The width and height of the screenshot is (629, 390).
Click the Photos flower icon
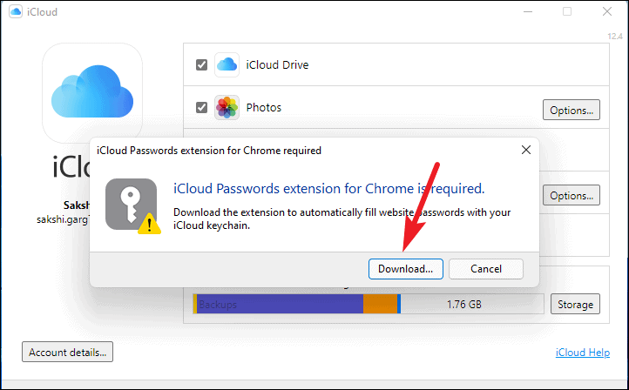227,107
